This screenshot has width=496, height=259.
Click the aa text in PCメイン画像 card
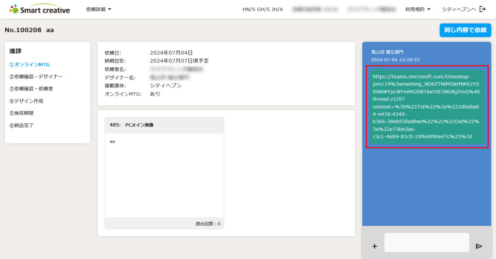[112, 141]
